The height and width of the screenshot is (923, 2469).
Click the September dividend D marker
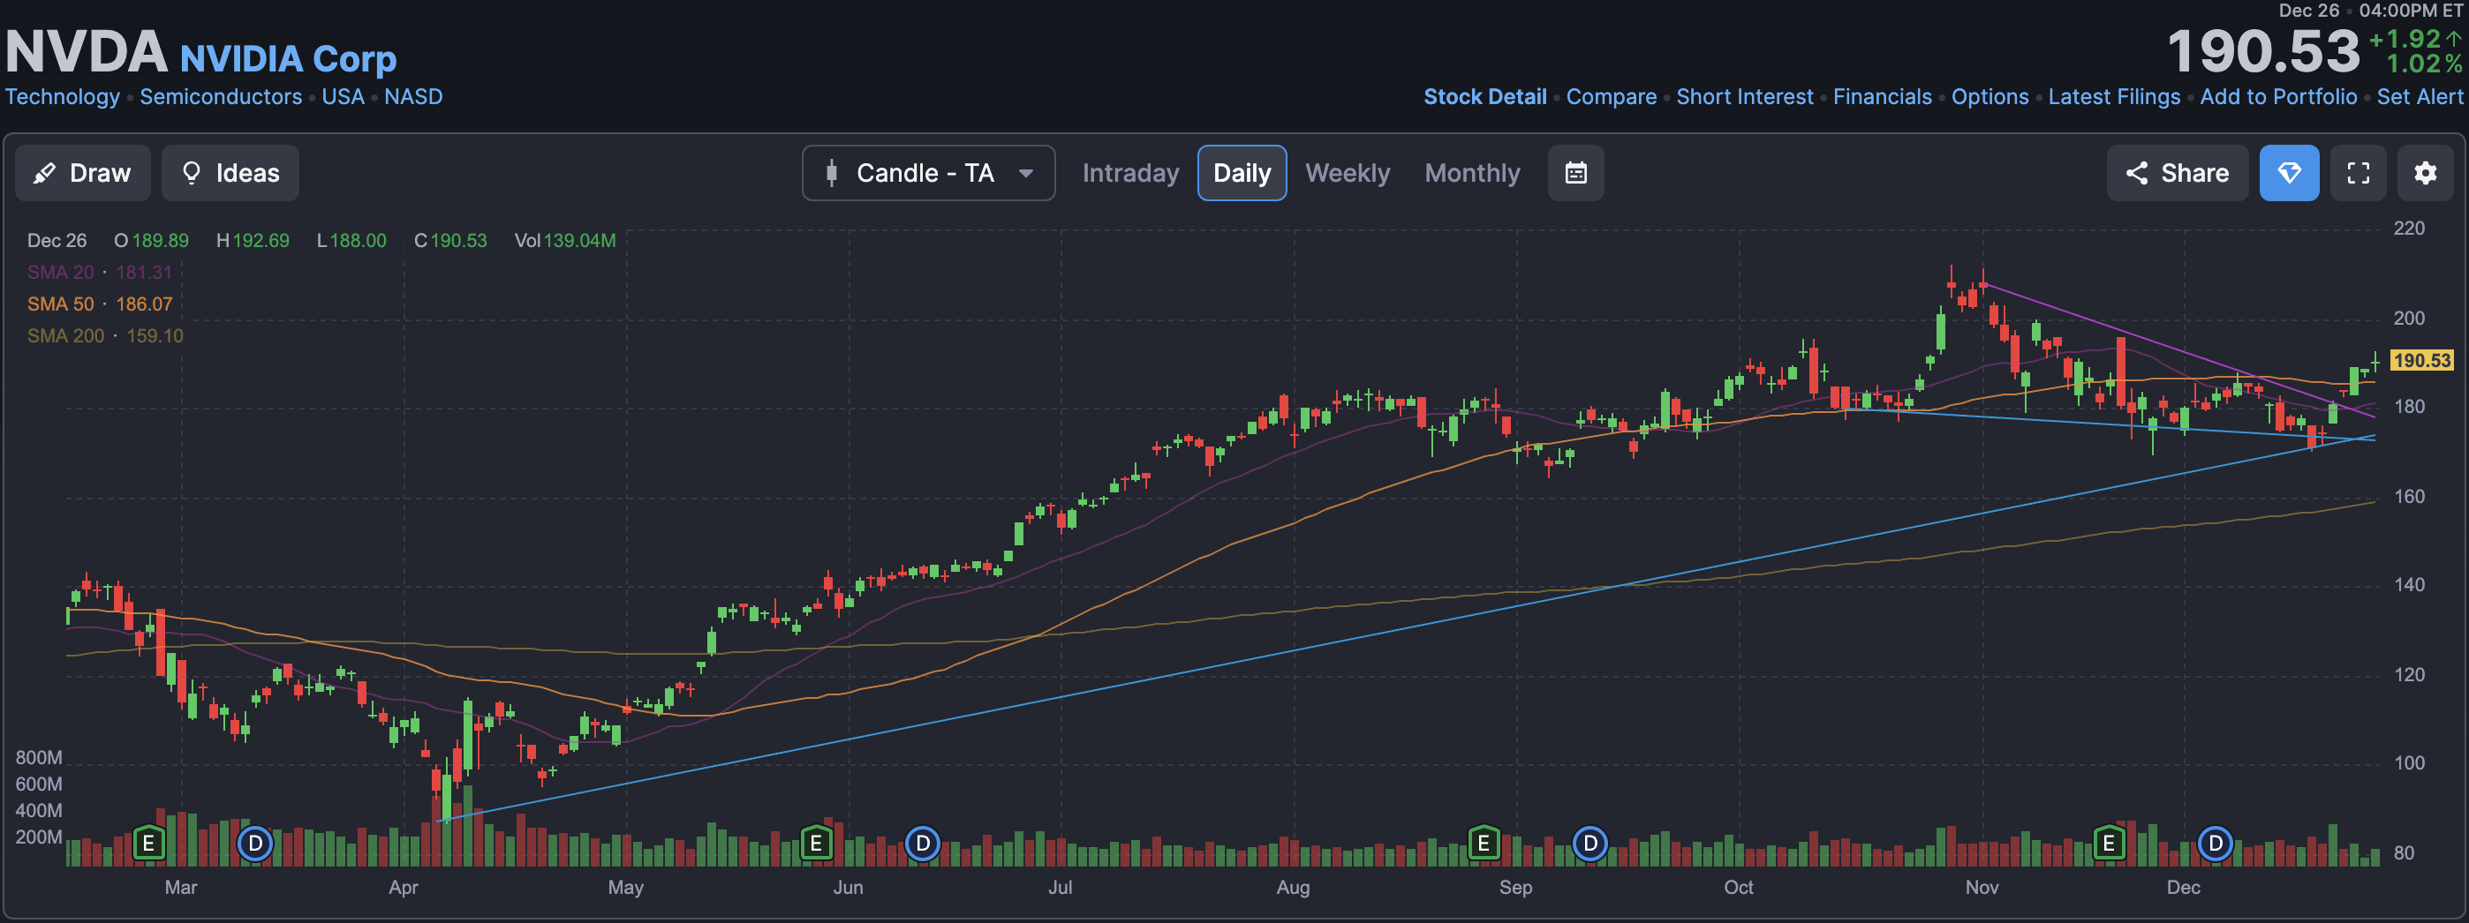[x=1590, y=844]
